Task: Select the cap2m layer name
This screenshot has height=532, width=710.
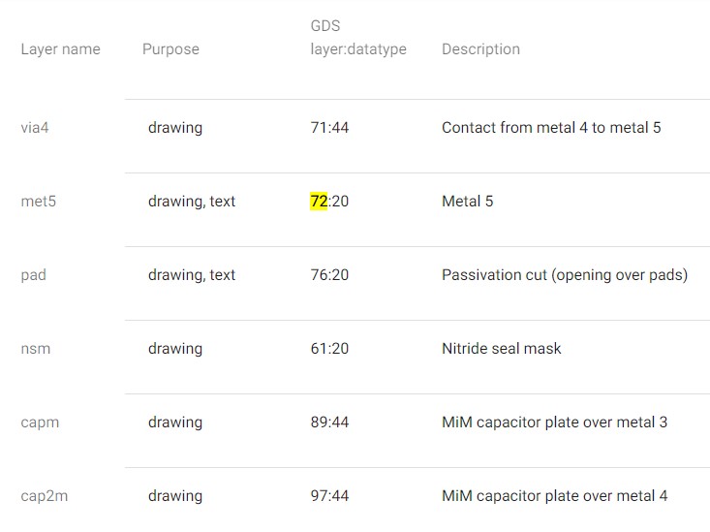Action: point(45,496)
